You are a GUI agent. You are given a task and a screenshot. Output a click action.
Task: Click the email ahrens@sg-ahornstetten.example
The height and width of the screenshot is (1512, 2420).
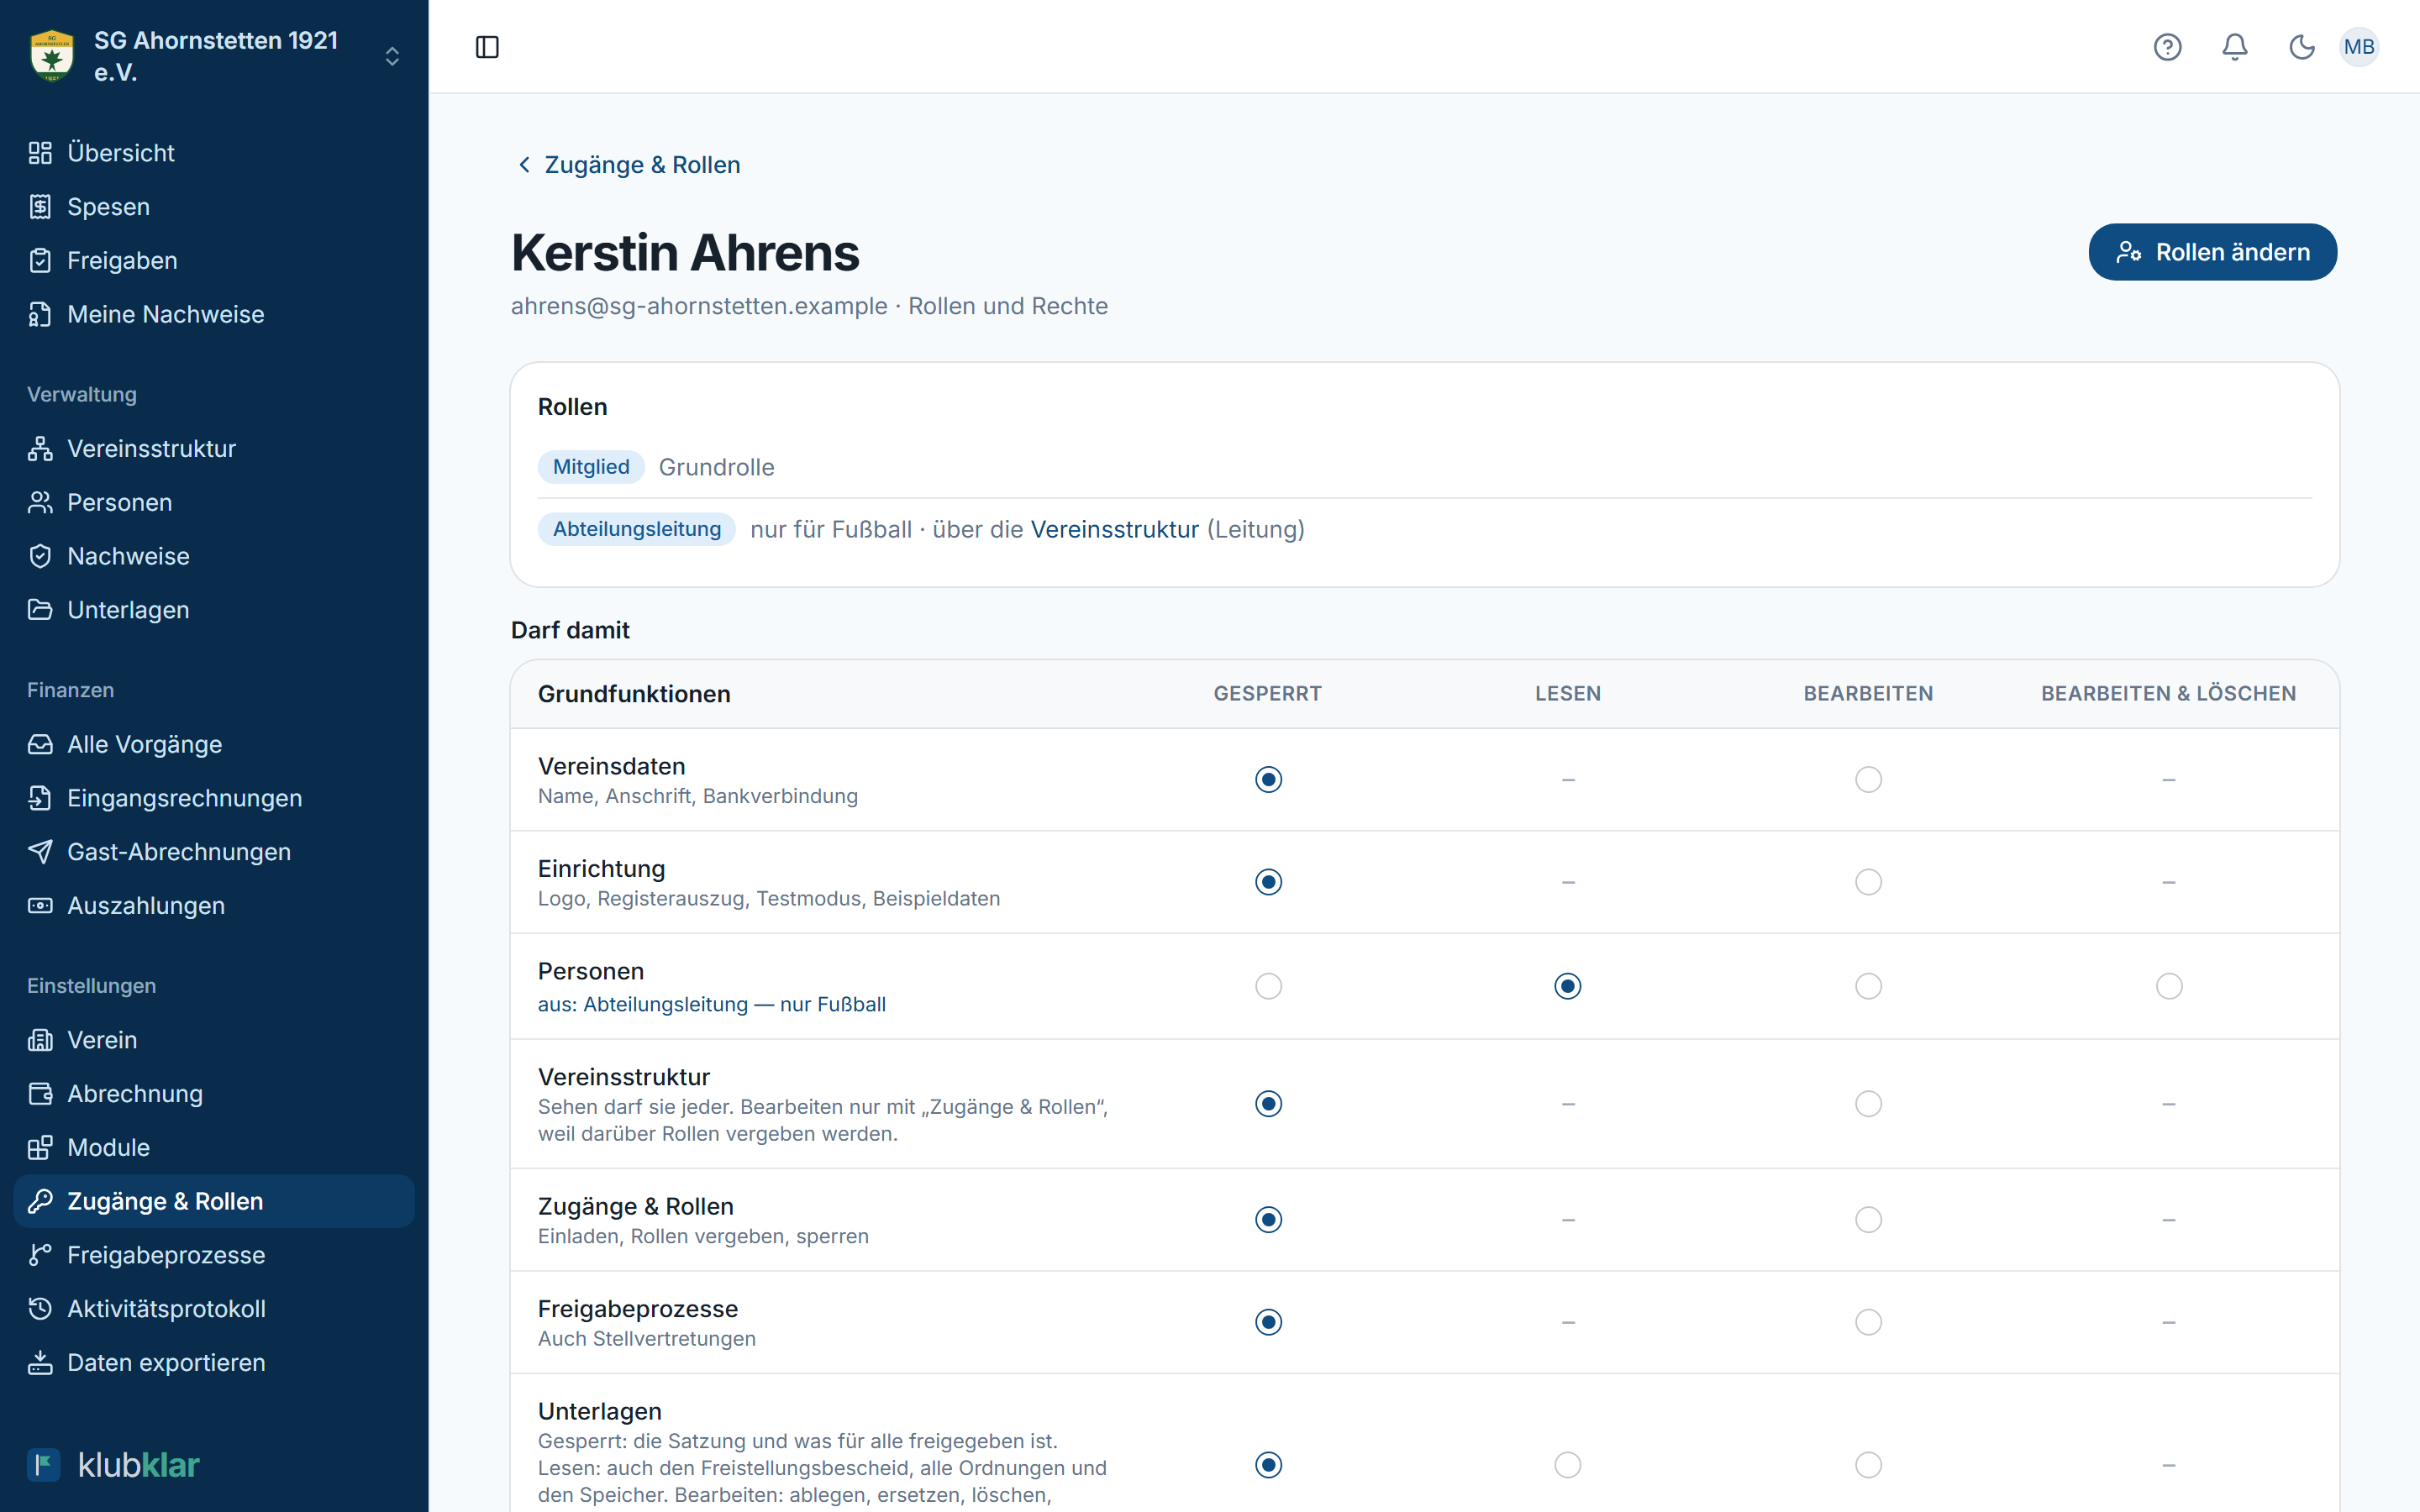tap(699, 306)
